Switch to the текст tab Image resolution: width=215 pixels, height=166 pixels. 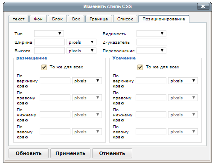click(x=19, y=19)
